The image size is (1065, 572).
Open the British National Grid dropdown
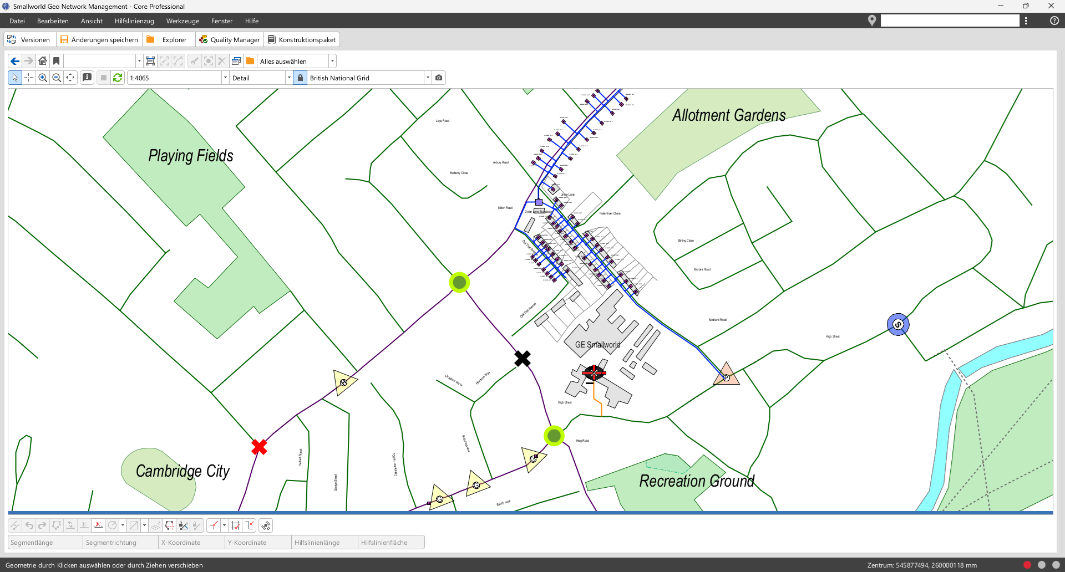[x=428, y=78]
